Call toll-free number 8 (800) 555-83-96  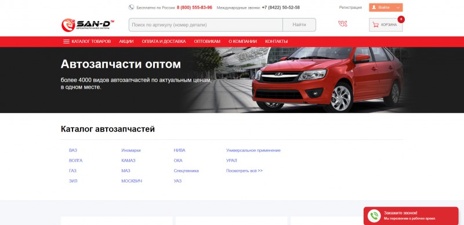[x=194, y=8]
